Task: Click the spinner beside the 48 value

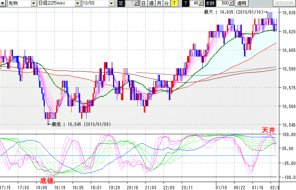Action: 202,3
